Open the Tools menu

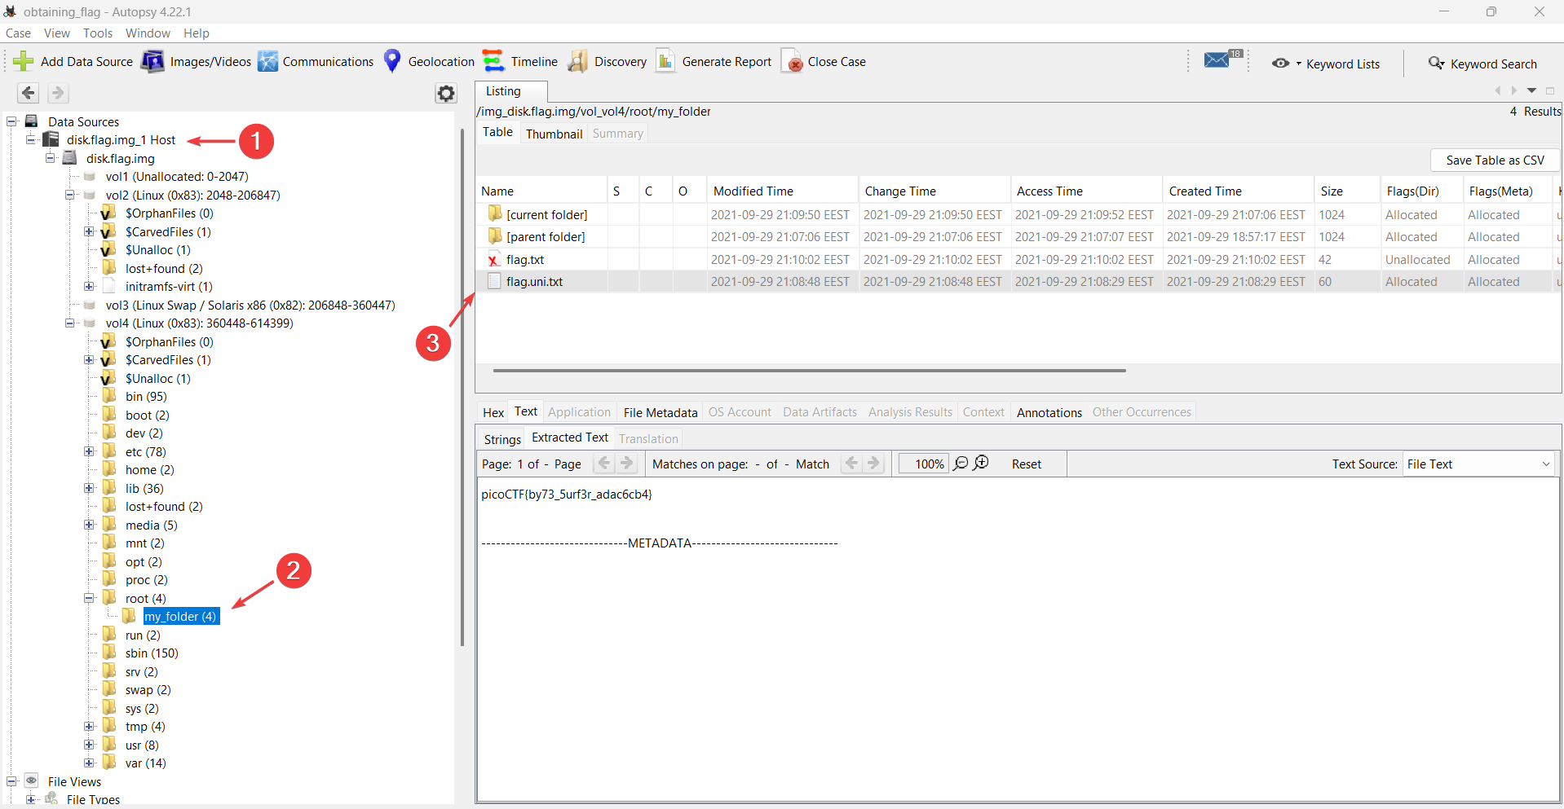(97, 33)
